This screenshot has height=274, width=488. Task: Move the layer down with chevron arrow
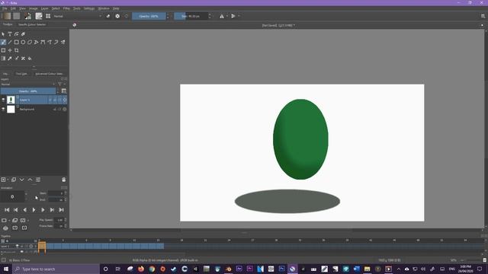coord(22,180)
